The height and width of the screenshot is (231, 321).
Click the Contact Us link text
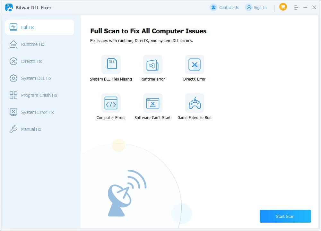(229, 8)
